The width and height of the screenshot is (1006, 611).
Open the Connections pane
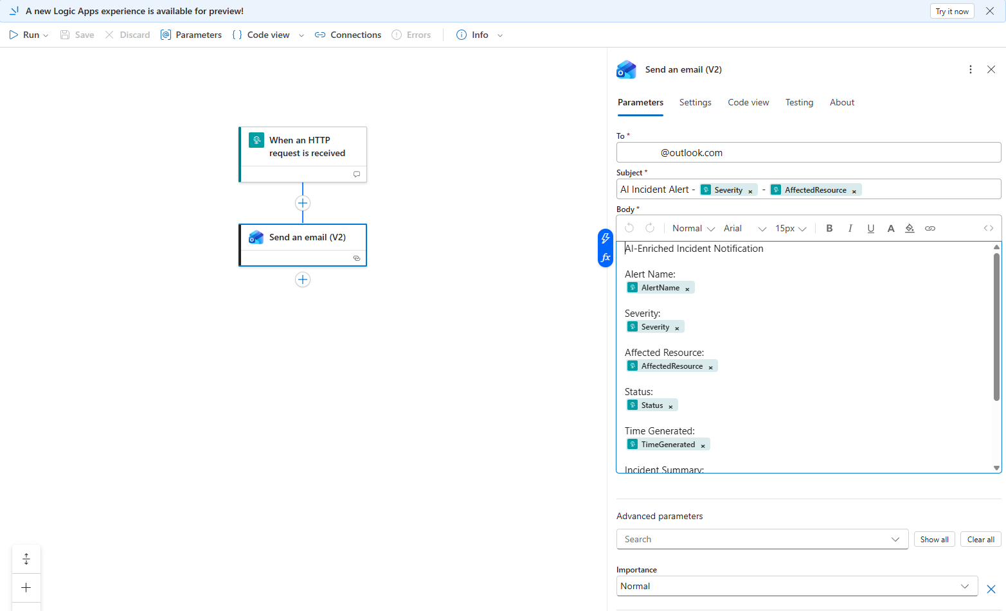[x=348, y=35]
